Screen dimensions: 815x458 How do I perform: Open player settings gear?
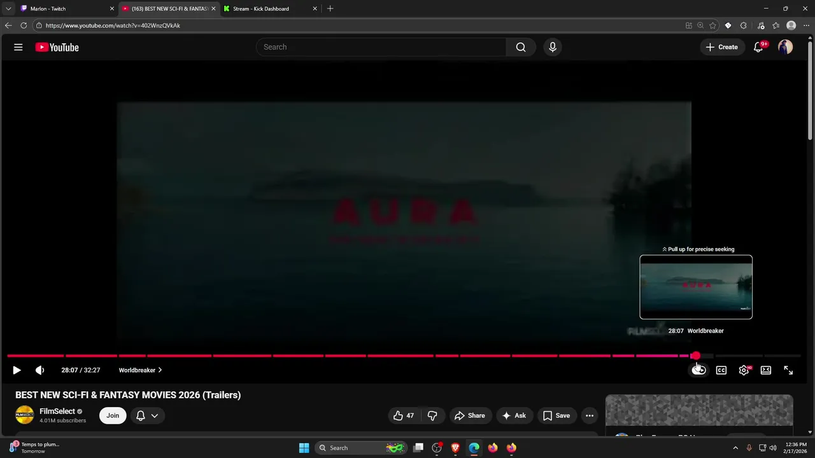pyautogui.click(x=744, y=370)
